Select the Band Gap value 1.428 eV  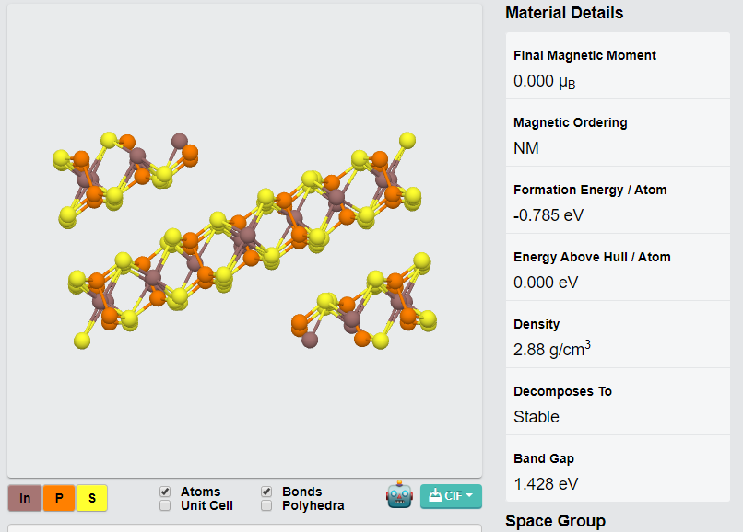click(x=546, y=484)
